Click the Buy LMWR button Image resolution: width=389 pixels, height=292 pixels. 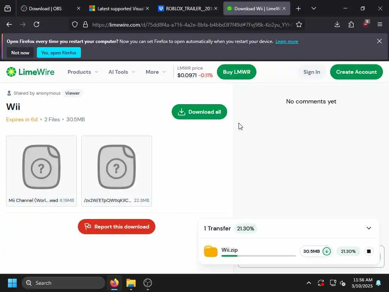tap(236, 72)
